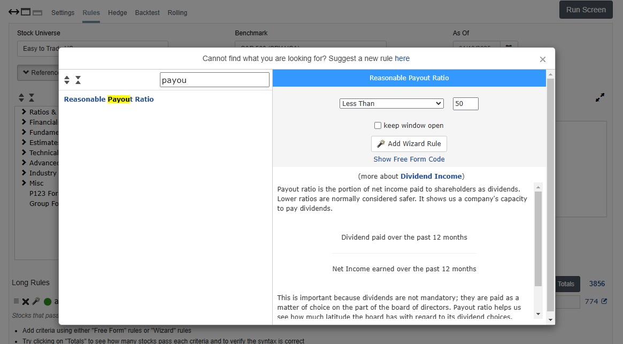Delete the long rule with the X icon
Image resolution: width=623 pixels, height=344 pixels.
tap(26, 302)
